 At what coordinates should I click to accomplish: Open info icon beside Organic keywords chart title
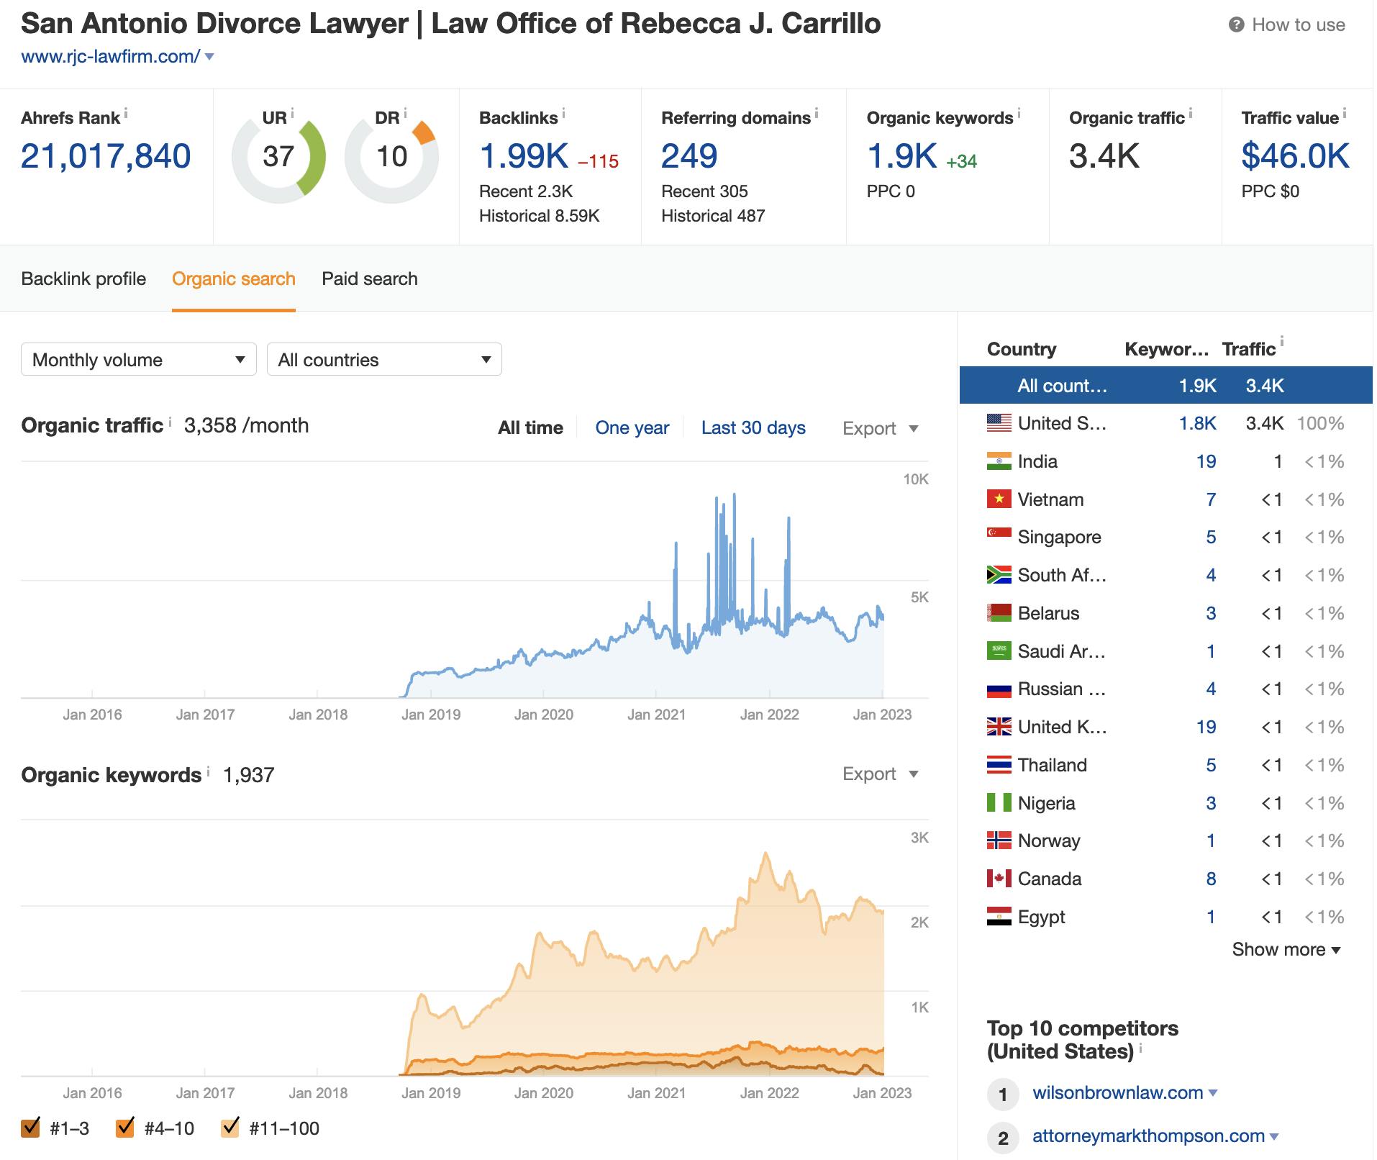(x=208, y=771)
